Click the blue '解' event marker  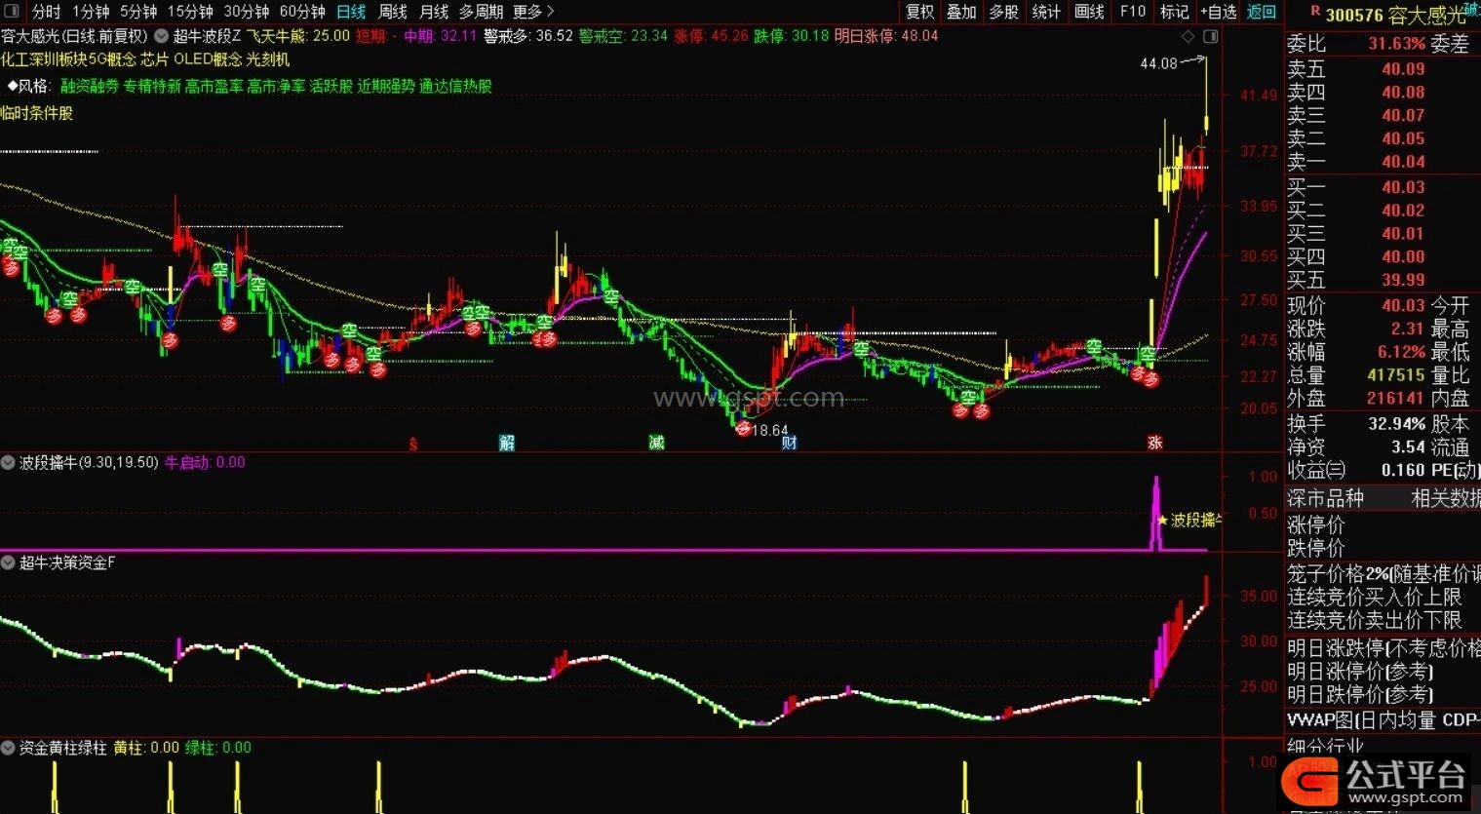click(507, 443)
